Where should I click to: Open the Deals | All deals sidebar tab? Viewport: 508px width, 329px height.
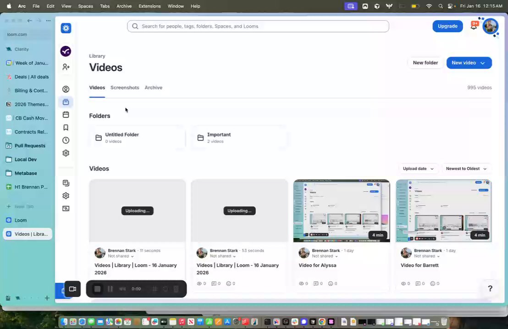tap(28, 77)
